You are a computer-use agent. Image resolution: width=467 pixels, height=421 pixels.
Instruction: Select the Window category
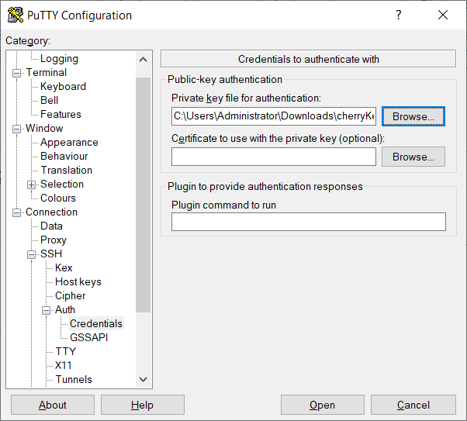[x=44, y=129]
